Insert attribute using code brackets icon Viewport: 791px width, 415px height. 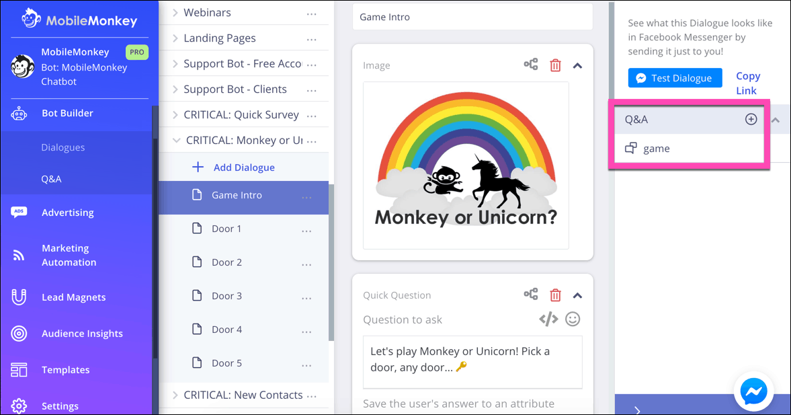548,319
